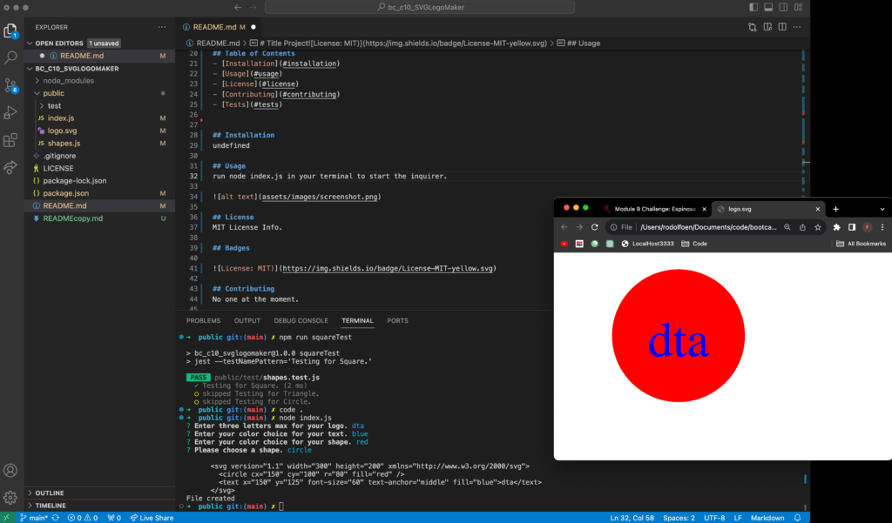Bookmark the page with star icon
Viewport: 892px width, 523px height.
tap(818, 227)
